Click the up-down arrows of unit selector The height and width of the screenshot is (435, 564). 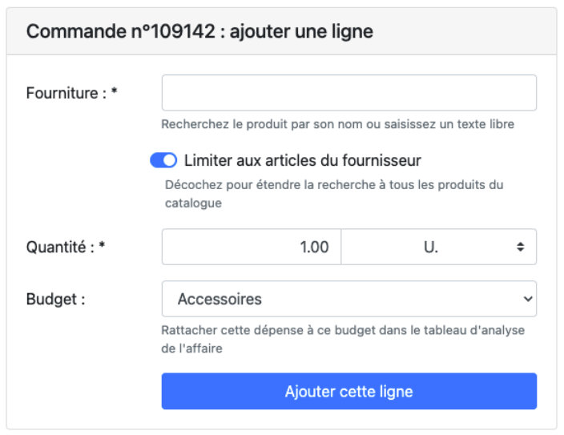[520, 248]
